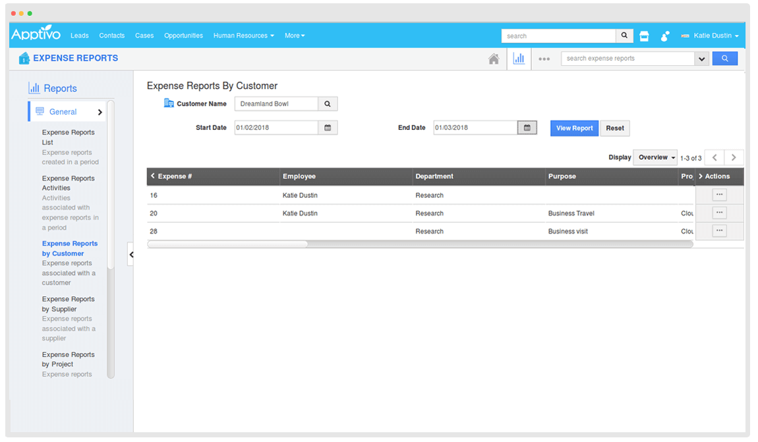Screen dimensions: 758x442
Task: Open the End Date calendar picker
Action: [527, 128]
